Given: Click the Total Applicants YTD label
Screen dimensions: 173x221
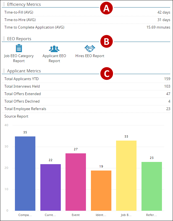Looking at the screenshot, I should (x=22, y=79).
